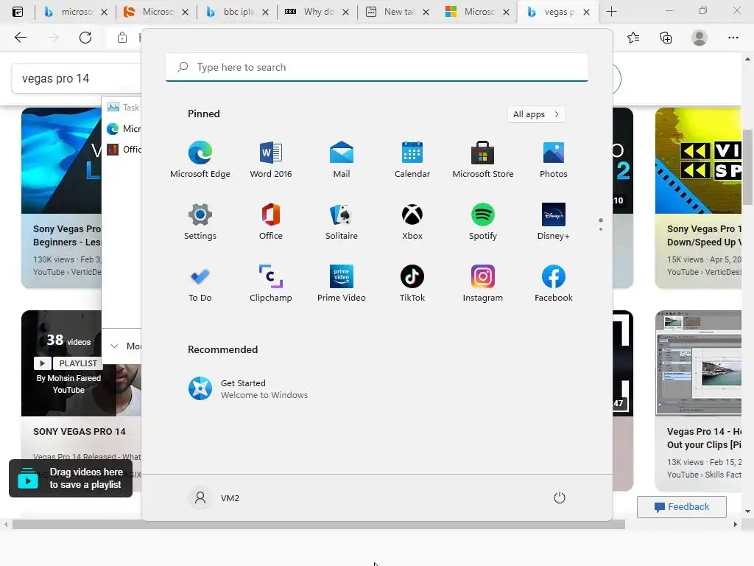Viewport: 754px width, 566px height.
Task: Open Sony Vegas Pro Beginners video thumbnail
Action: (x=62, y=161)
